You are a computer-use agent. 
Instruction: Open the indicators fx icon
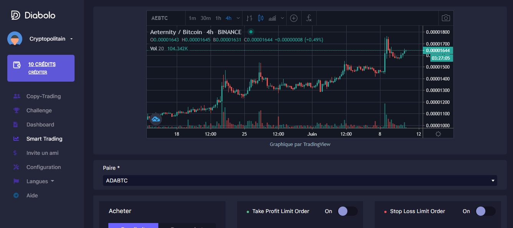pyautogui.click(x=309, y=18)
